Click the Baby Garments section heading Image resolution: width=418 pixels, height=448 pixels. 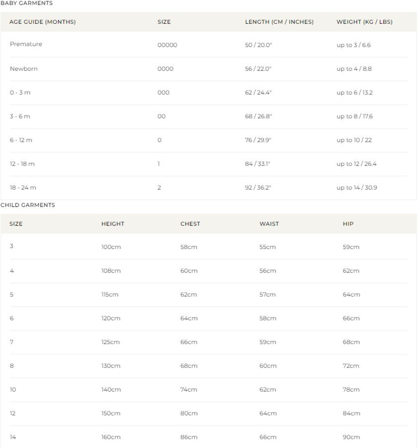[27, 3]
